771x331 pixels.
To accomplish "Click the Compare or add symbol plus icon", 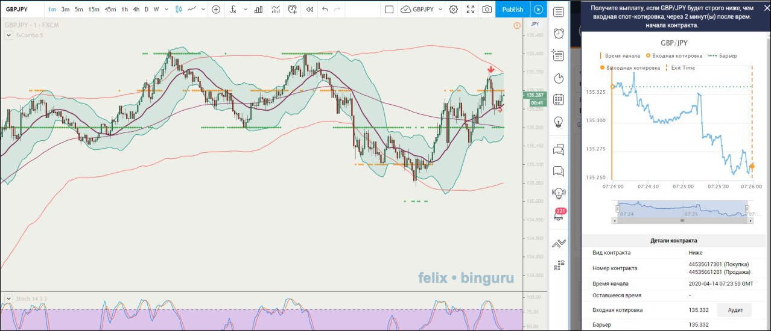I will 215,9.
